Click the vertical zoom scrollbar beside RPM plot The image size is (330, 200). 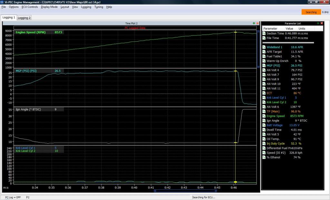[258, 49]
